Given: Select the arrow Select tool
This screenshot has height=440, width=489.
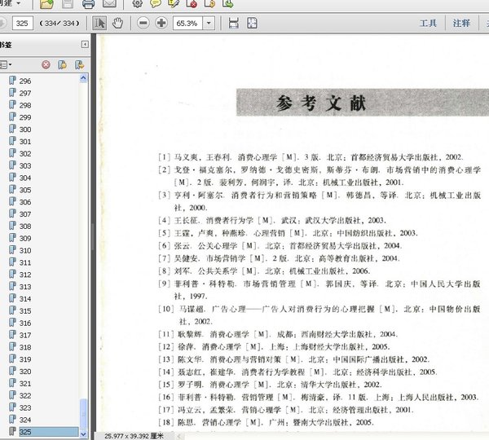Looking at the screenshot, I should tap(100, 24).
